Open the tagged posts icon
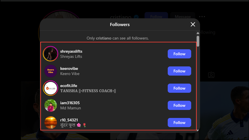This screenshot has height=140, width=249. tap(211, 75)
